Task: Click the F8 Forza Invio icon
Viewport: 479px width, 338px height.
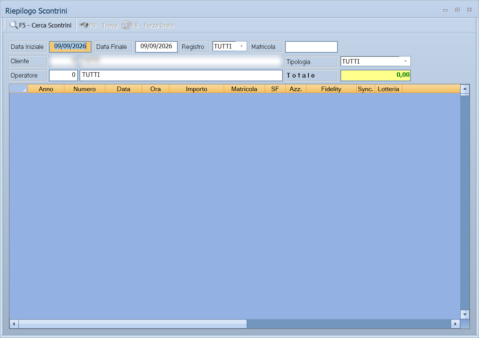Action: [126, 25]
